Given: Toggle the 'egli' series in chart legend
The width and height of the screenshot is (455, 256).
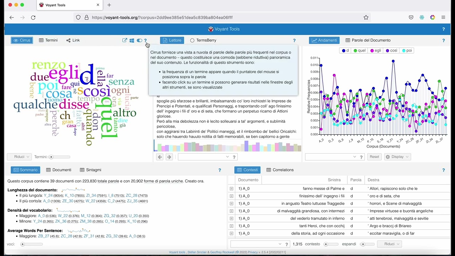Looking at the screenshot, I should (375, 50).
